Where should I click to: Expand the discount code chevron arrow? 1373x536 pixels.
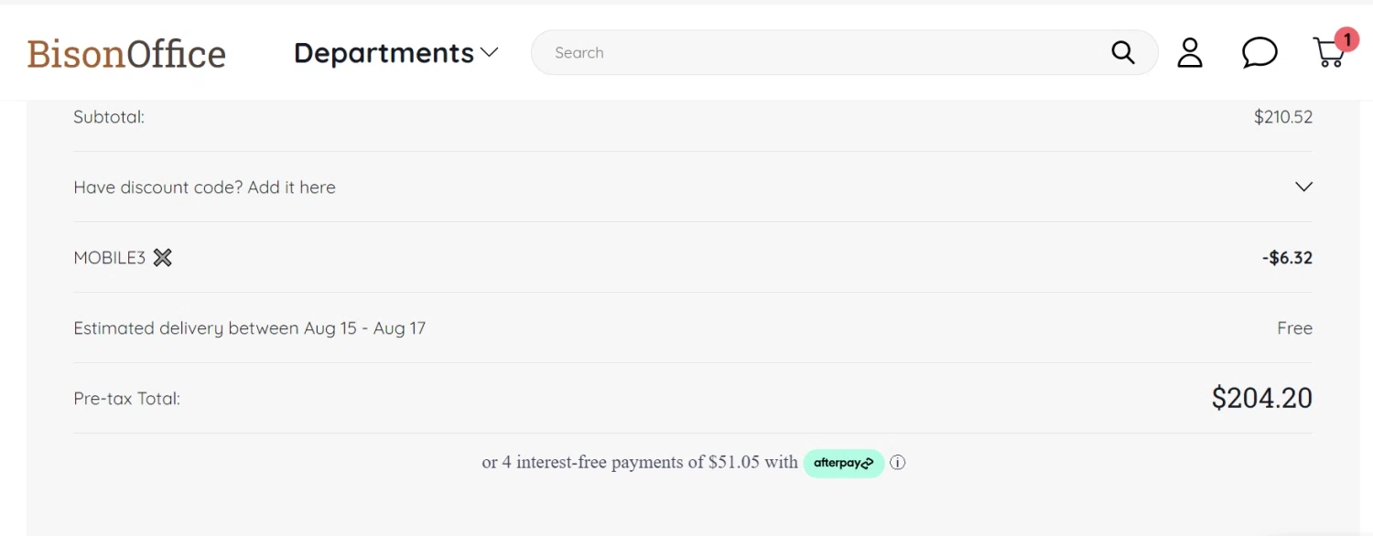pos(1303,187)
